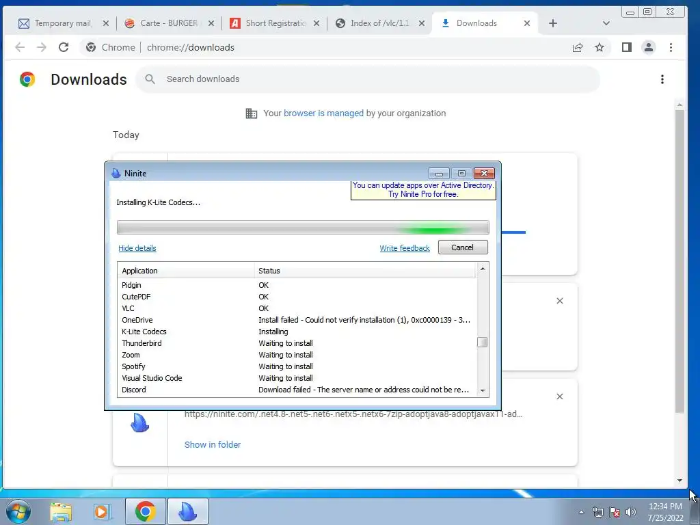This screenshot has width=700, height=525.
Task: Select the Zoom row
Action: [x=297, y=355]
